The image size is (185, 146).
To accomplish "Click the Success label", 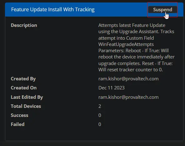I will (x=19, y=115).
